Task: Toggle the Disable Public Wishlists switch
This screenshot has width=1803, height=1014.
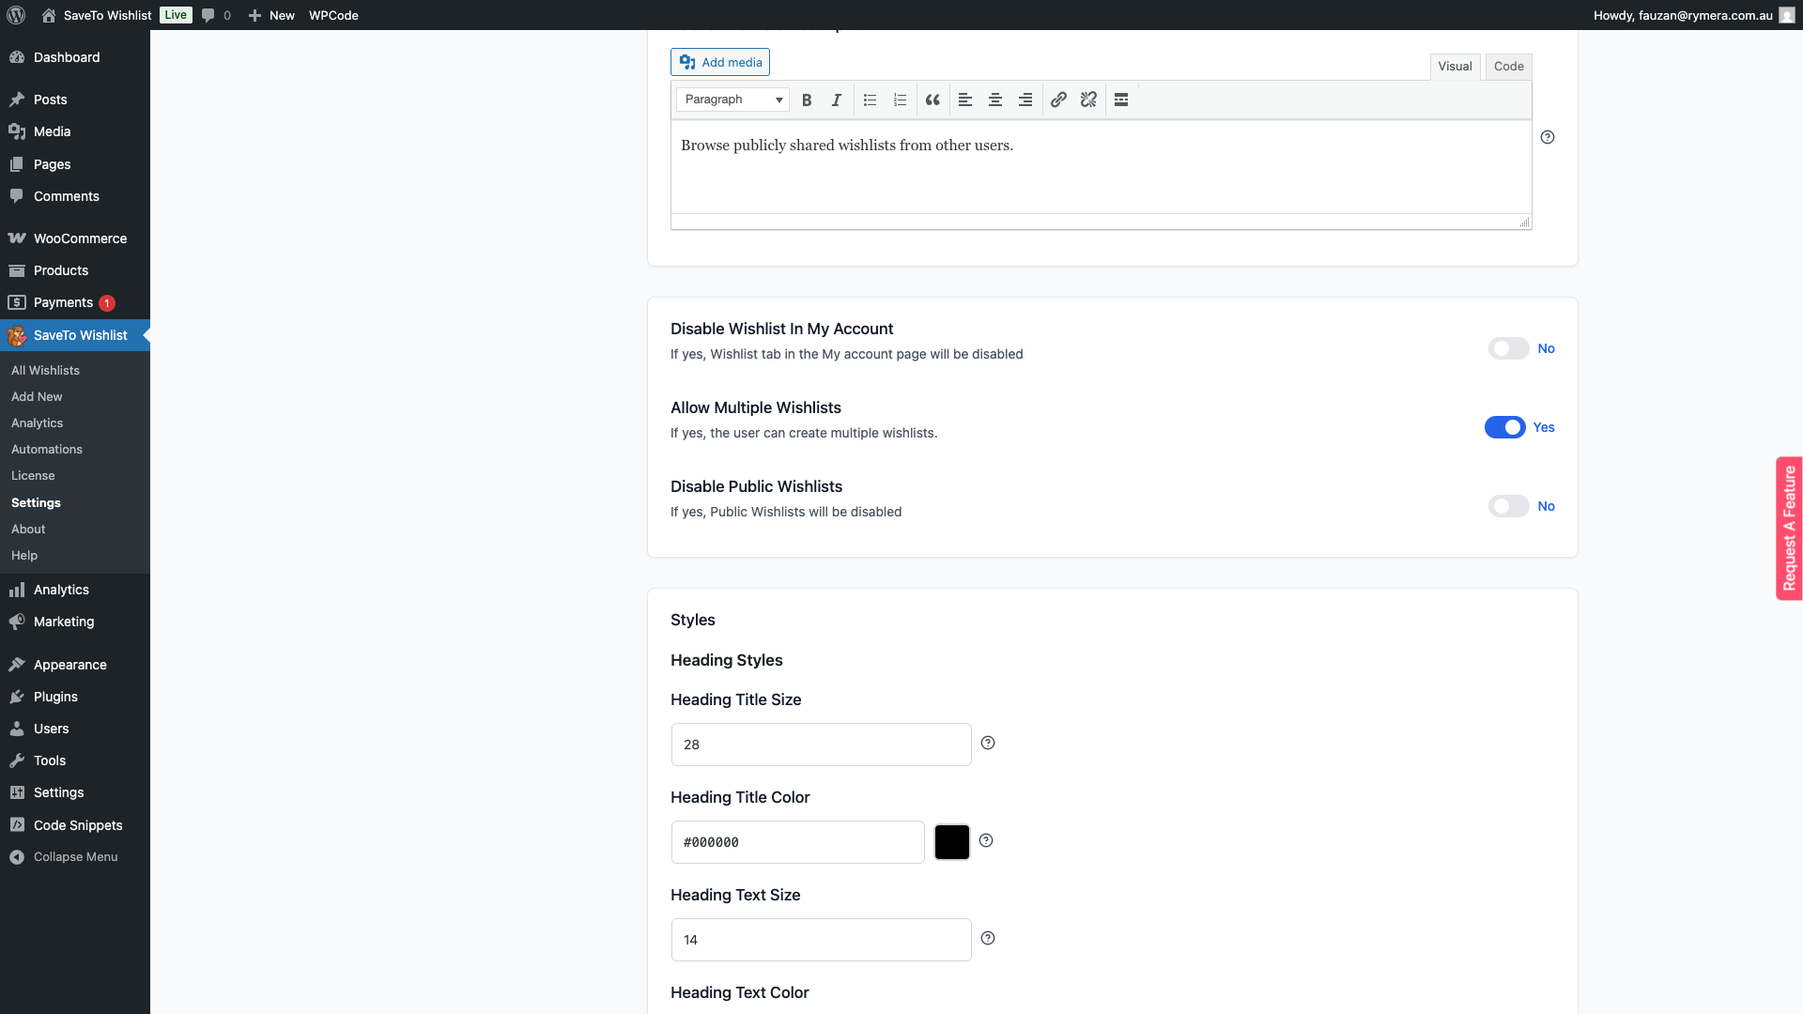Action: [x=1508, y=506]
